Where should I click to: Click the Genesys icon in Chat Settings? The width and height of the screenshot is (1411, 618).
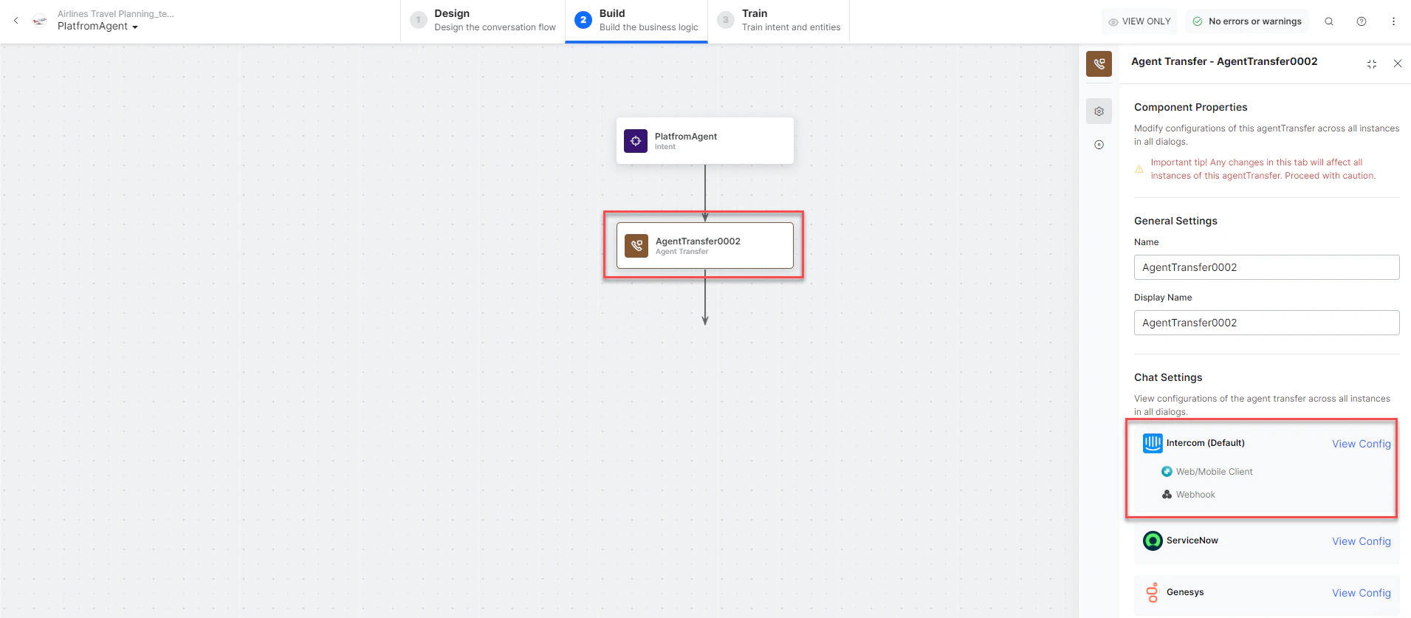pyautogui.click(x=1153, y=592)
